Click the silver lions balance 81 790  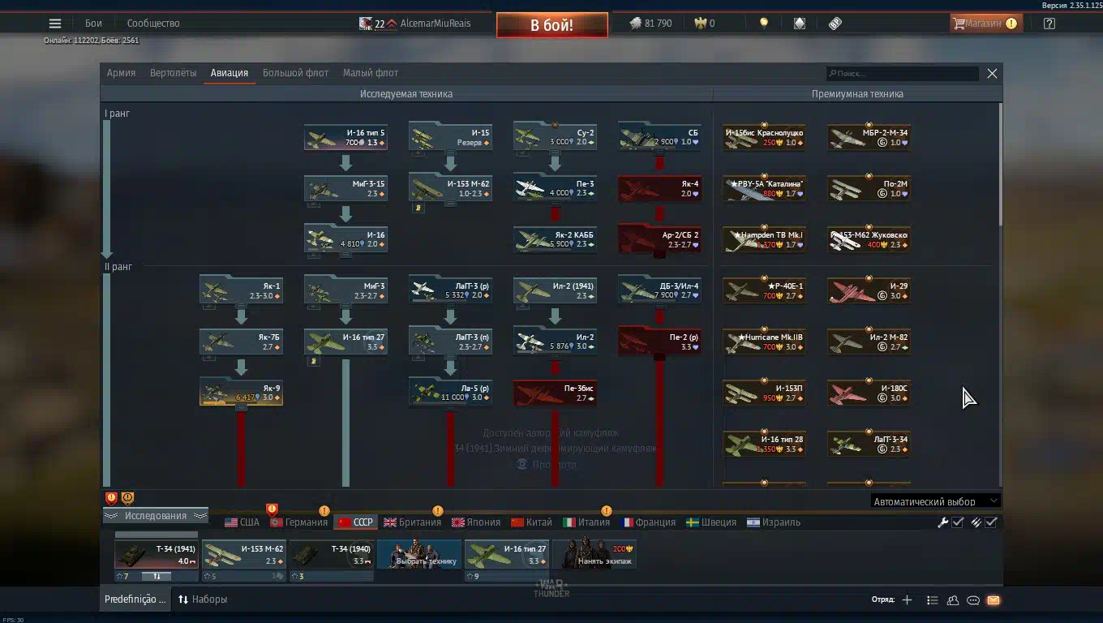650,24
